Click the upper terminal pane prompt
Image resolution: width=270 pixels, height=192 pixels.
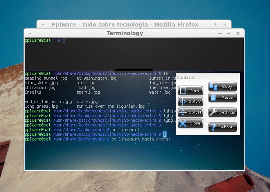click(42, 40)
